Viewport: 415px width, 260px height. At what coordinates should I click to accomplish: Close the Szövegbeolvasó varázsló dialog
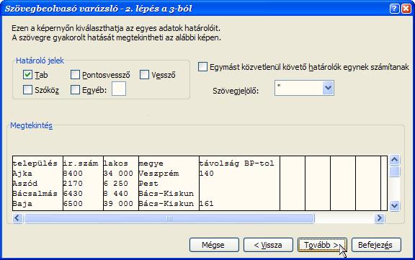(406, 9)
